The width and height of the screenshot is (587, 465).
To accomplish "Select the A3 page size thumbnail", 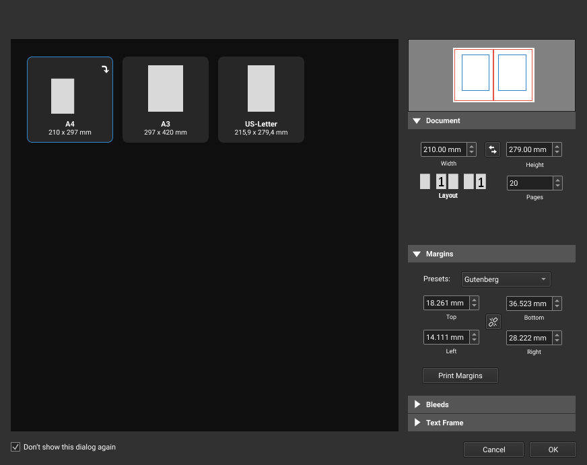I will (166, 100).
